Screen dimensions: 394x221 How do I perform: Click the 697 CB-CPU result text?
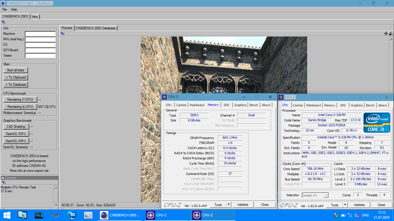pos(47,107)
